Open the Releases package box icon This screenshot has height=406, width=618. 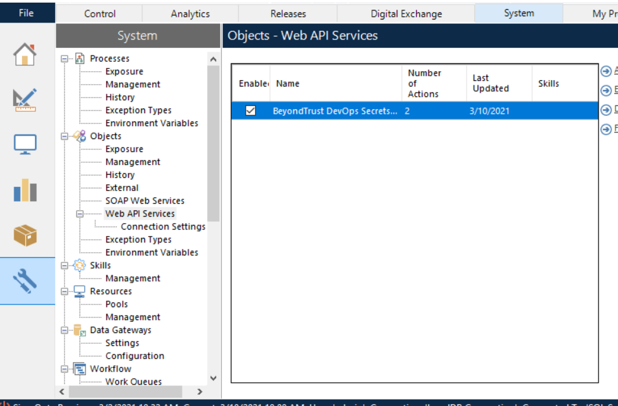25,235
